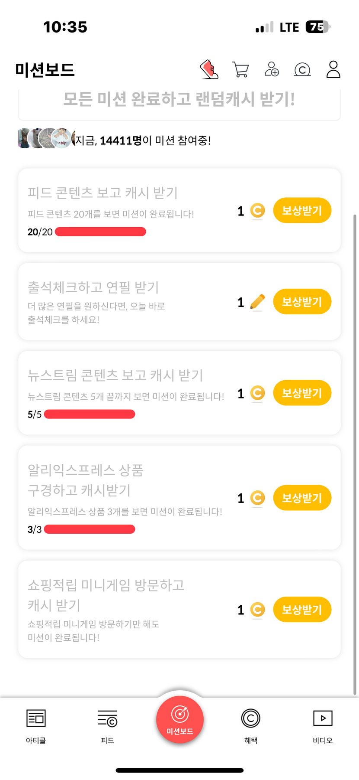Tap the pencil reward icon
Viewport: 359px width, 780px height.
click(x=257, y=302)
